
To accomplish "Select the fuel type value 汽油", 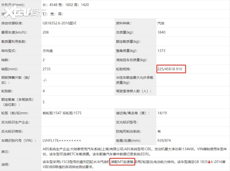I will tap(161, 23).
